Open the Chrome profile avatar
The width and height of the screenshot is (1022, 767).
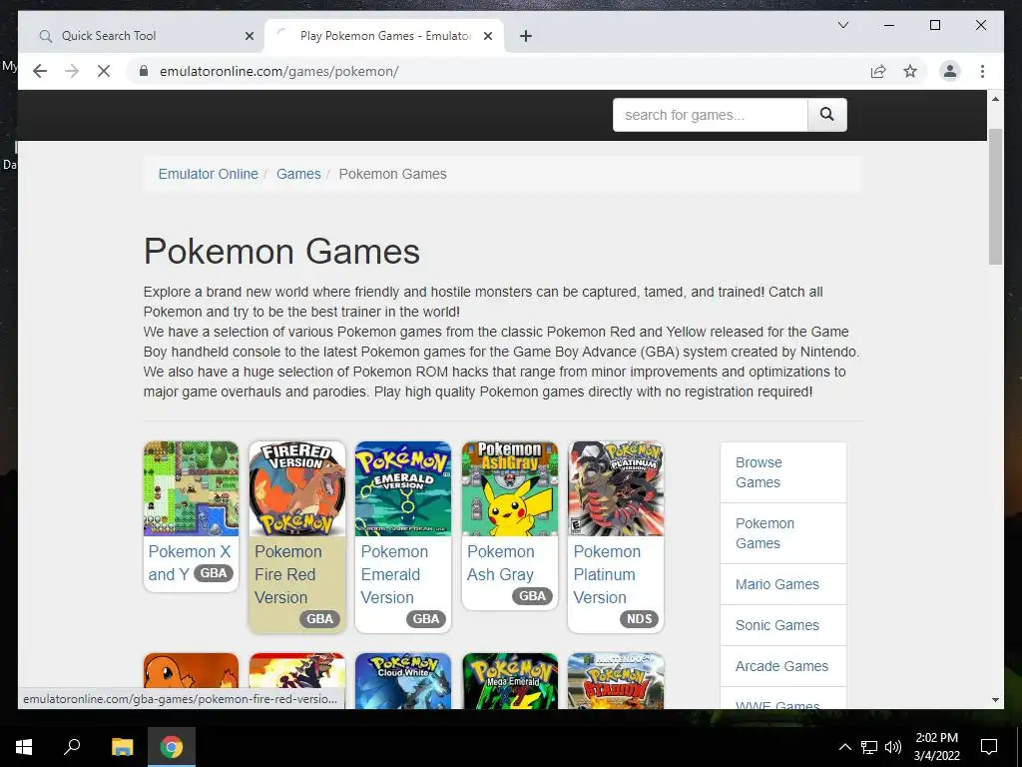coord(950,71)
